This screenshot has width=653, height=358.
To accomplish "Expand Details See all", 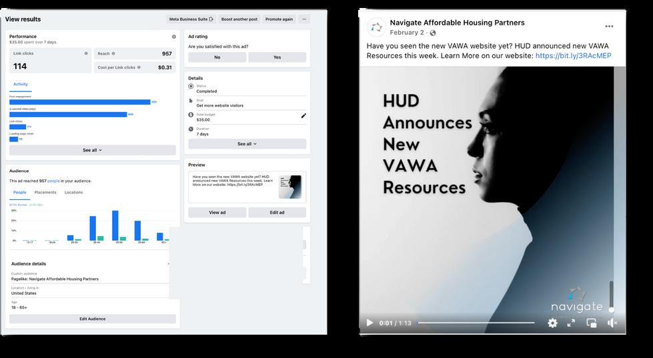I will [x=247, y=144].
